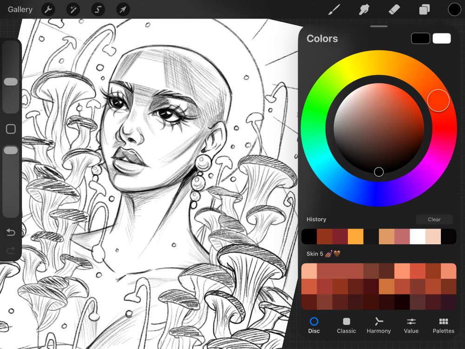Return to the Gallery
Image resolution: width=465 pixels, height=349 pixels.
pos(20,9)
